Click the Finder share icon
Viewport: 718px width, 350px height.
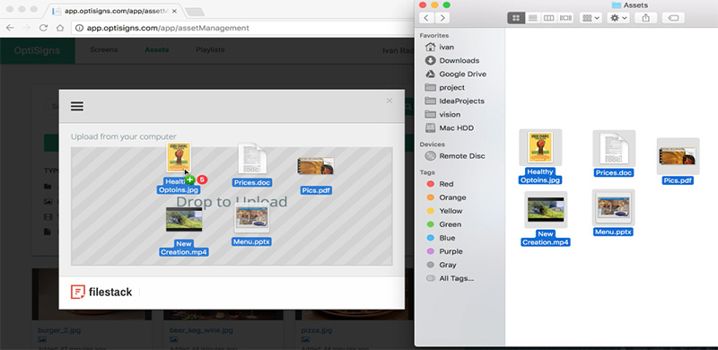tap(646, 18)
